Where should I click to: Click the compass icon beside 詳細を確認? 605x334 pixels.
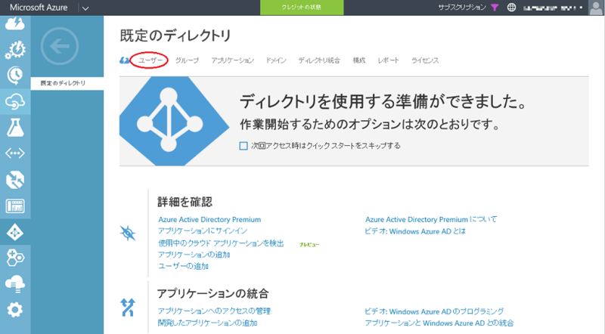pos(128,233)
